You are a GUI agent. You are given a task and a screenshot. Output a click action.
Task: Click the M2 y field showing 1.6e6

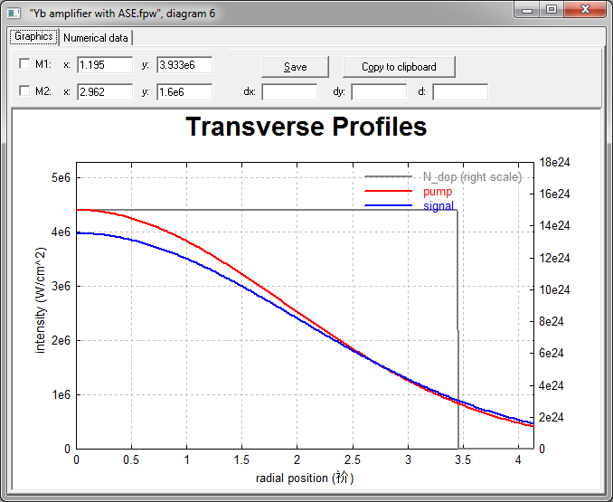click(184, 92)
